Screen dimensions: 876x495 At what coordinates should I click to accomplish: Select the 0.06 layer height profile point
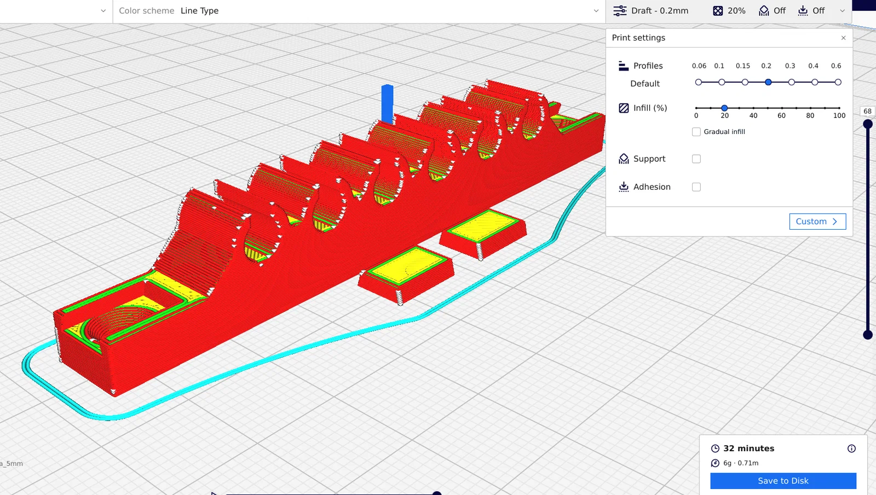(x=699, y=82)
